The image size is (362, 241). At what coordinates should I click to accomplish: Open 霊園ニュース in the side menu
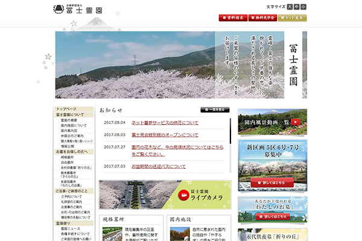[71, 228]
